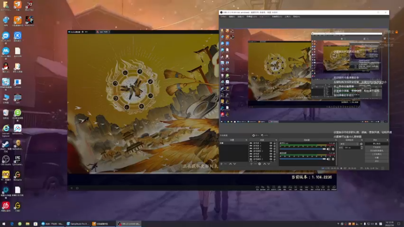Open NetEase Cloud Music red desktop icon
The height and width of the screenshot is (227, 404).
(6, 207)
